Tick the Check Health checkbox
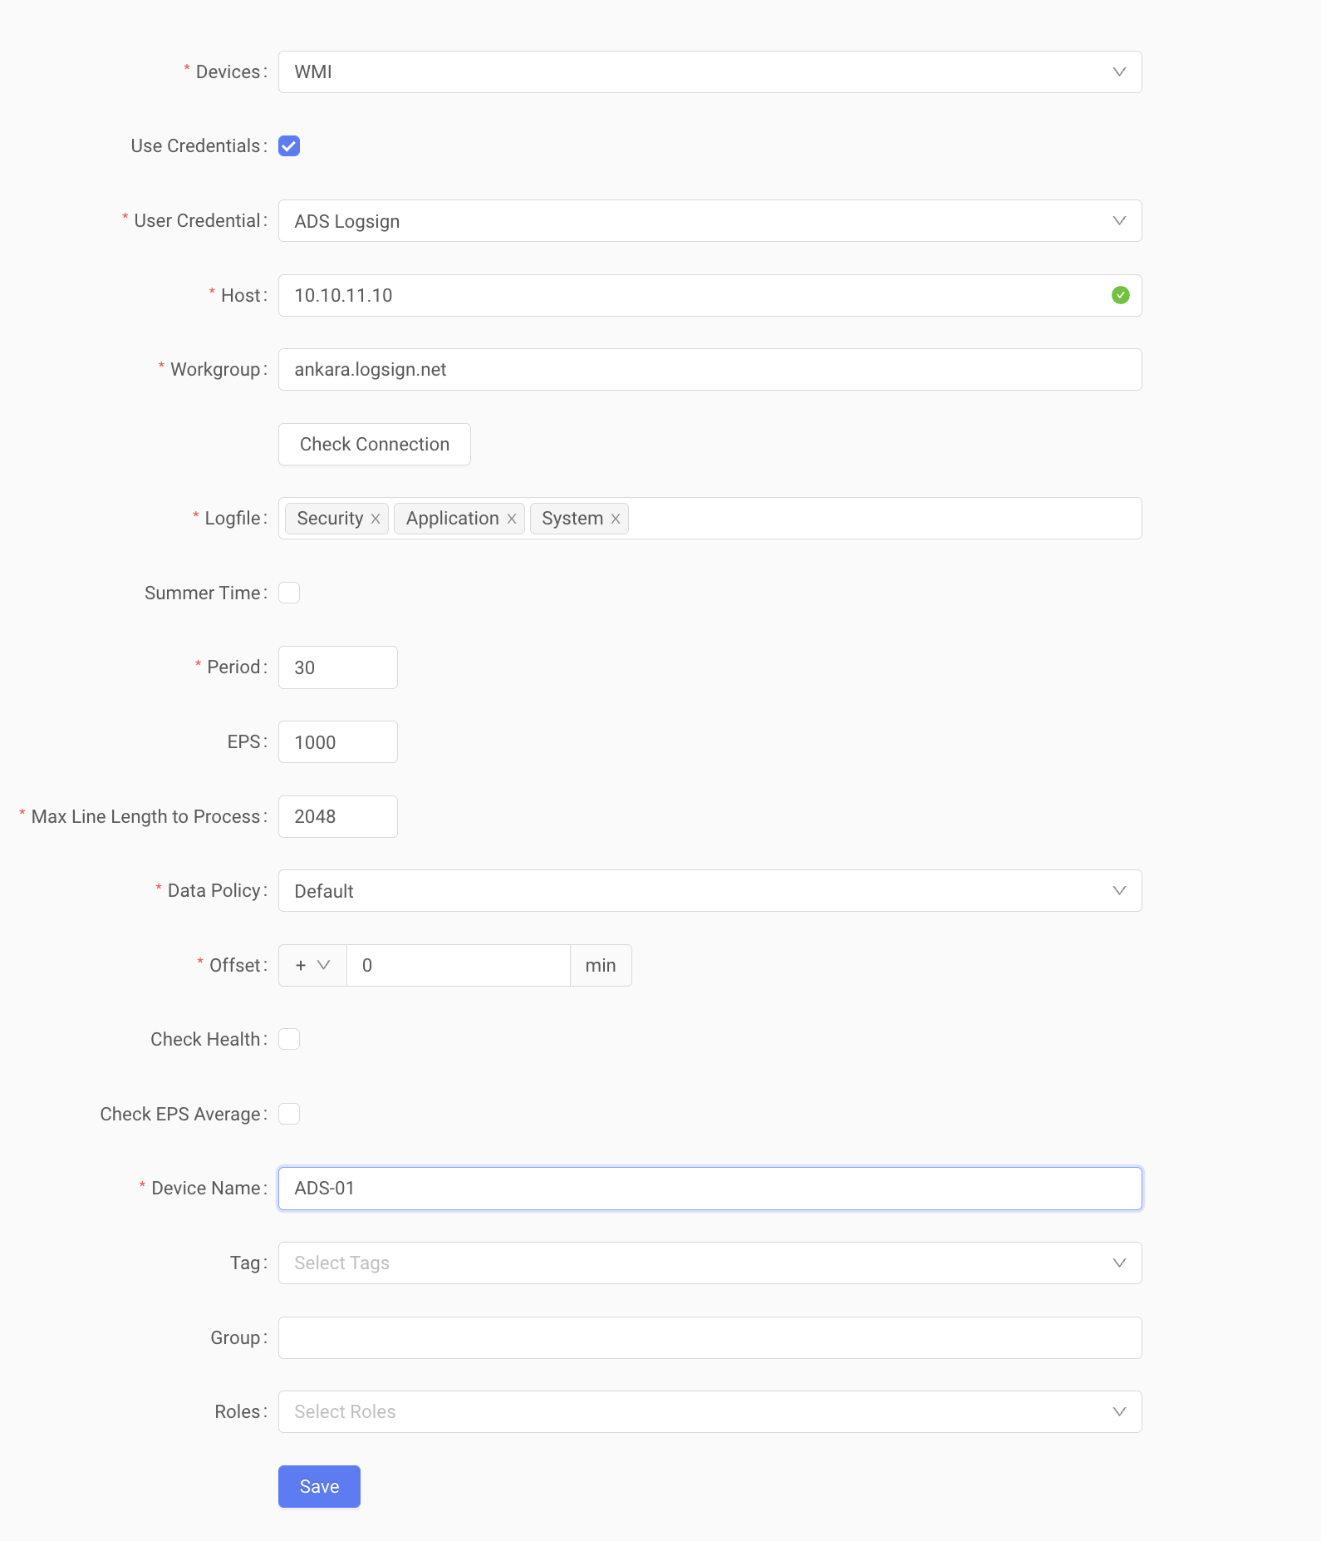The image size is (1321, 1541). point(289,1039)
